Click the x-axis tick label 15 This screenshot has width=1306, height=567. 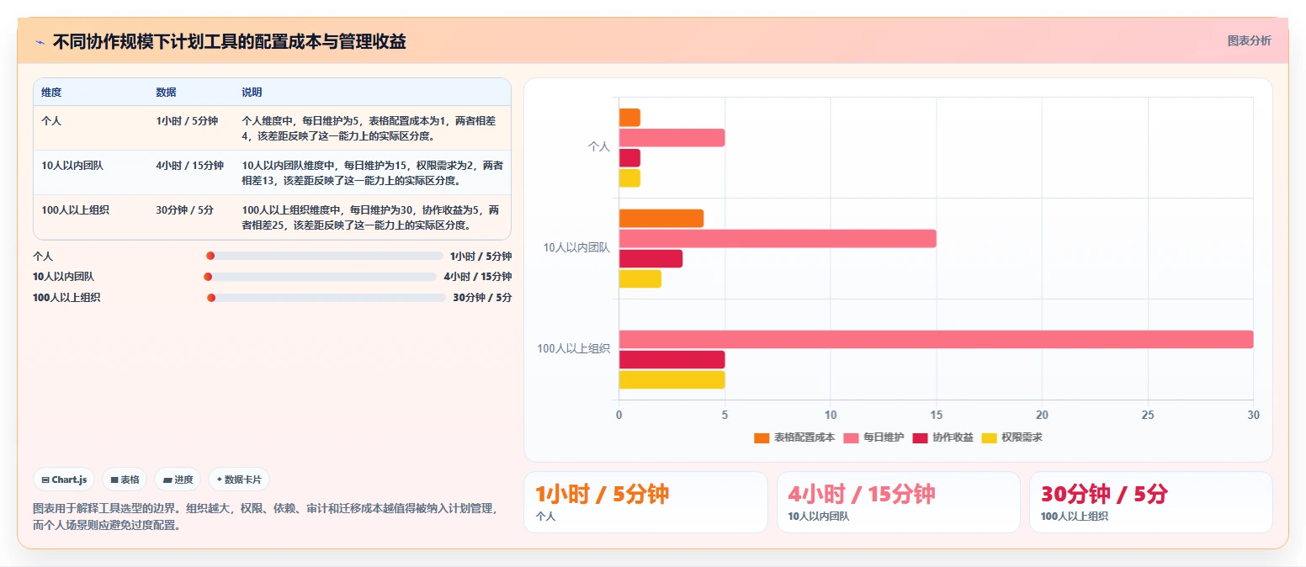click(x=936, y=415)
